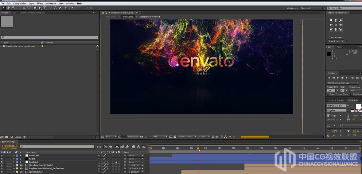Expand the ScaleCtrl layer properties

[x=14, y=155]
